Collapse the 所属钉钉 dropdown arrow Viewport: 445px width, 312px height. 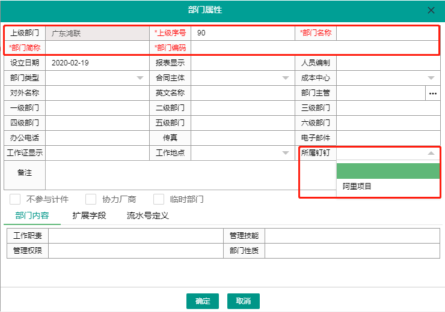pos(431,153)
